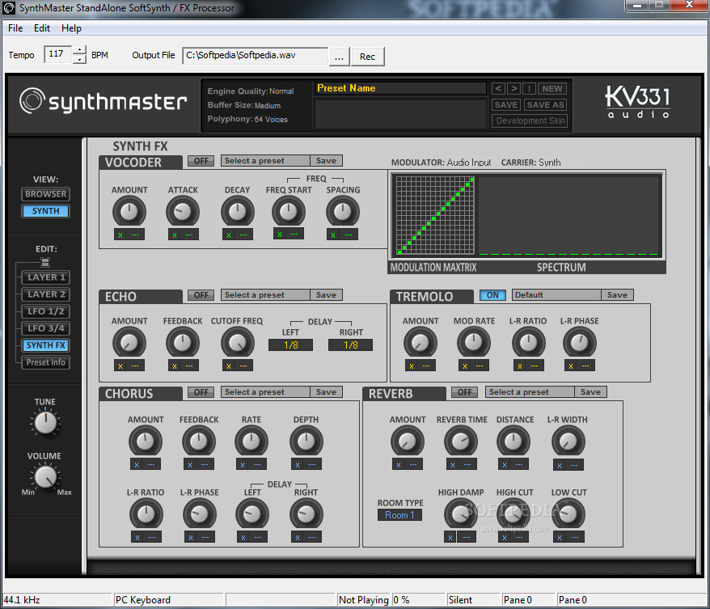Click the Tempo BPM input field
The image size is (710, 609).
pos(57,54)
